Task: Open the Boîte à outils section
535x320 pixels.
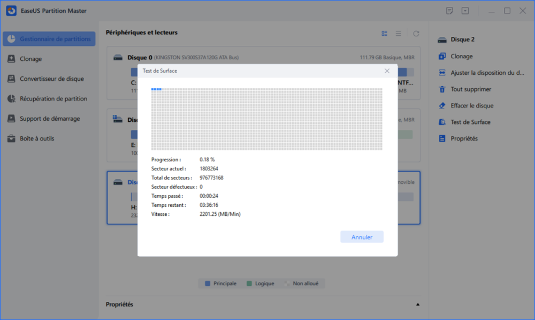Action: coord(37,138)
